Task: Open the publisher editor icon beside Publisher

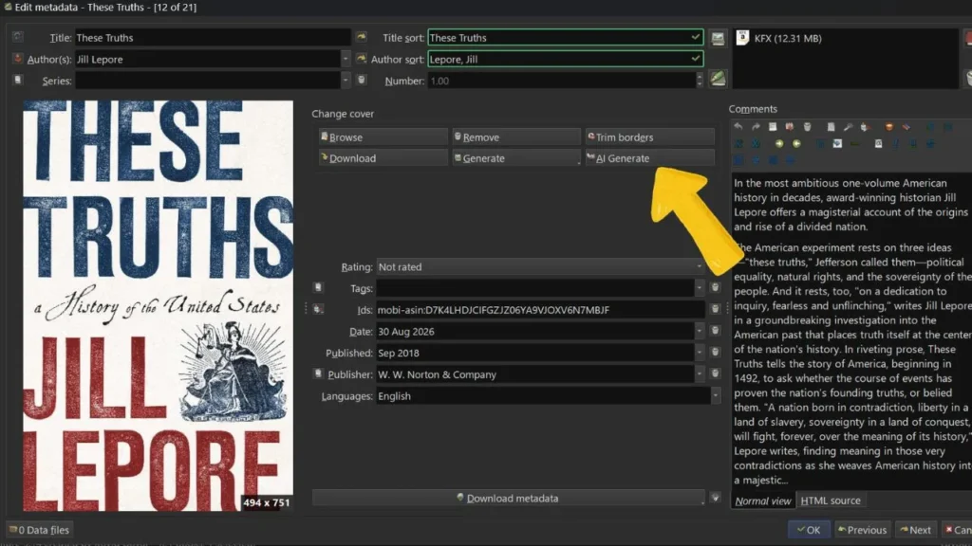Action: pos(318,373)
